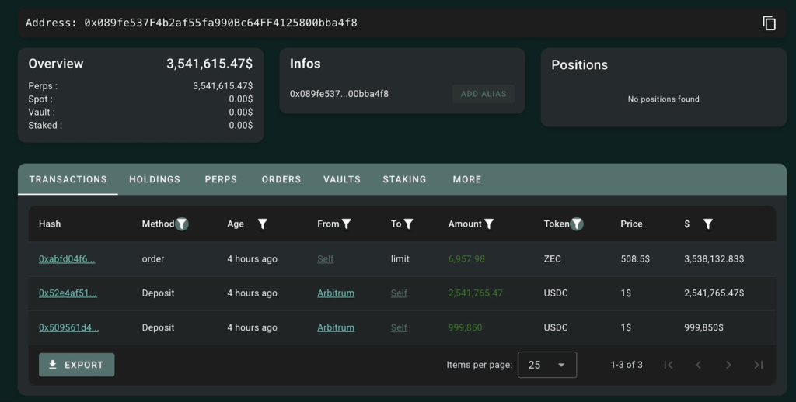Go to the previous page arrow
The image size is (796, 402).
pos(698,365)
